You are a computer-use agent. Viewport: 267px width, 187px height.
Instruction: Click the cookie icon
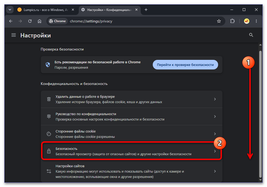point(49,134)
